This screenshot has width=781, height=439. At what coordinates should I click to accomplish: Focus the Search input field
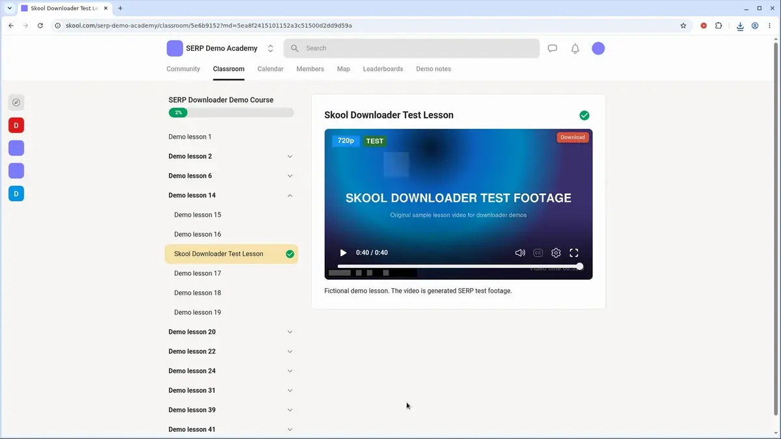pyautogui.click(x=411, y=48)
